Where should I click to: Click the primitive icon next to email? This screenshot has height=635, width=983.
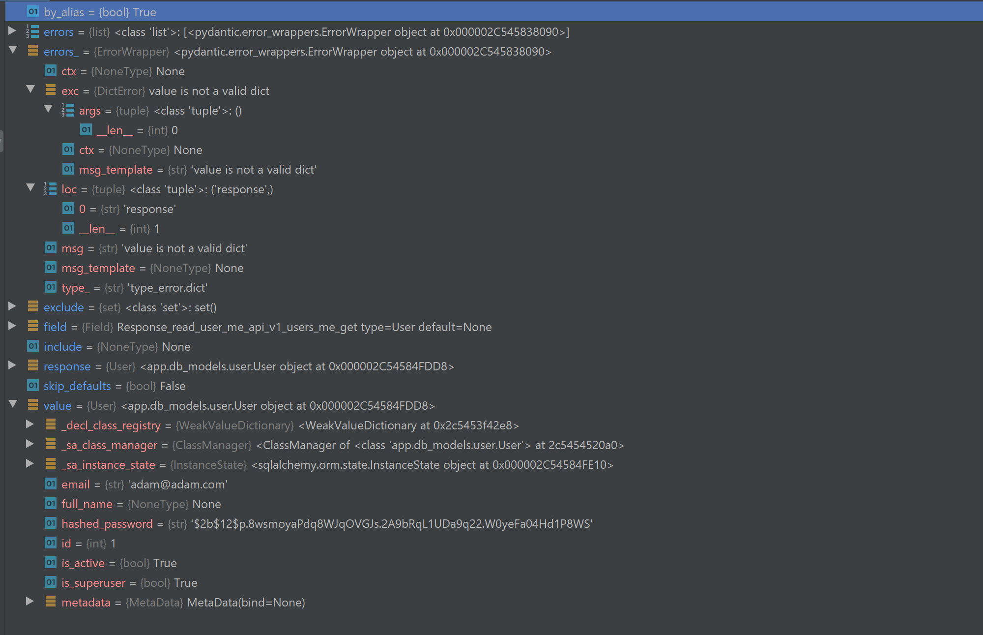click(50, 484)
